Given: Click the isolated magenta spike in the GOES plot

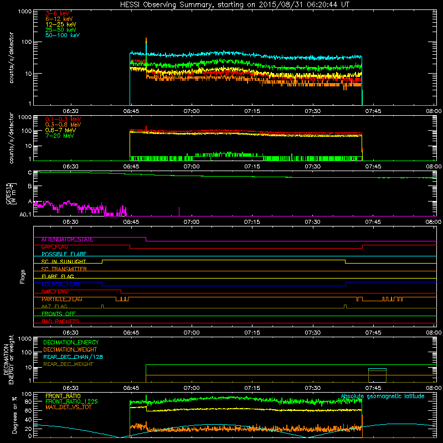Looking at the screenshot, I should pyautogui.click(x=179, y=212).
